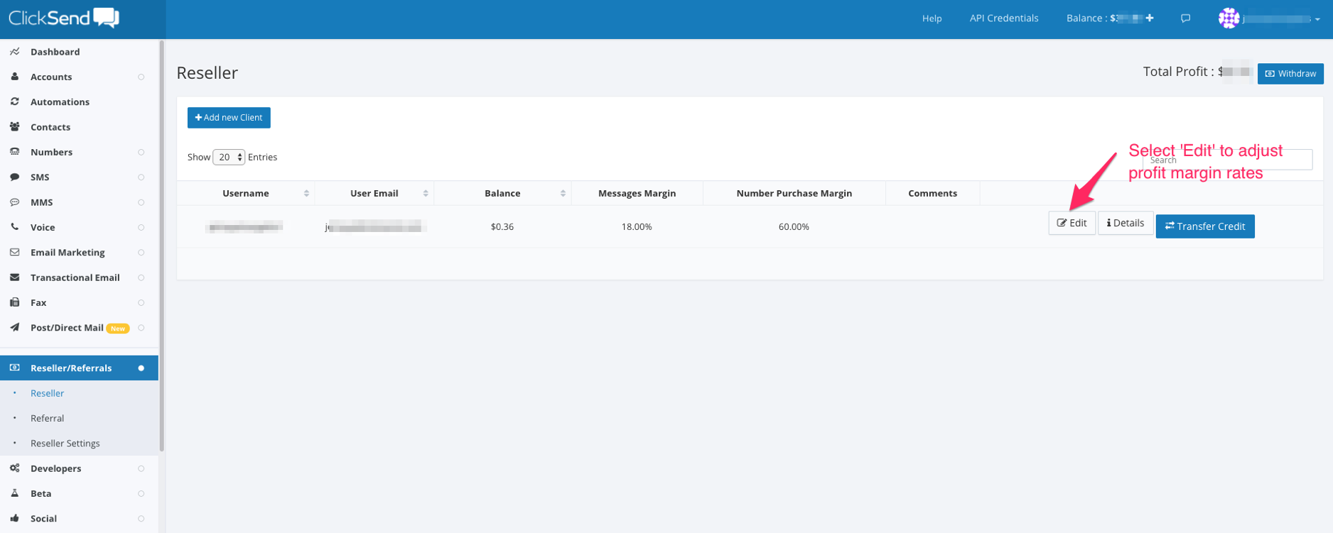Sort table by User Email column
Screen dimensions: 1333x533
[374, 193]
